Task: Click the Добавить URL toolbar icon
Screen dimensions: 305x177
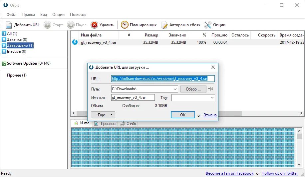Action: (9, 25)
